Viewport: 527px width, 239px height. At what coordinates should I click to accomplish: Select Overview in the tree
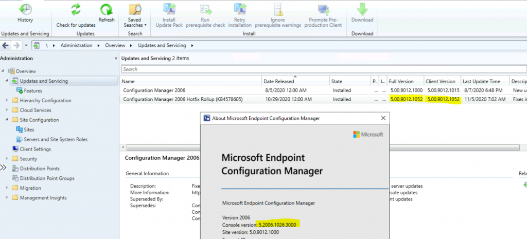click(x=26, y=71)
